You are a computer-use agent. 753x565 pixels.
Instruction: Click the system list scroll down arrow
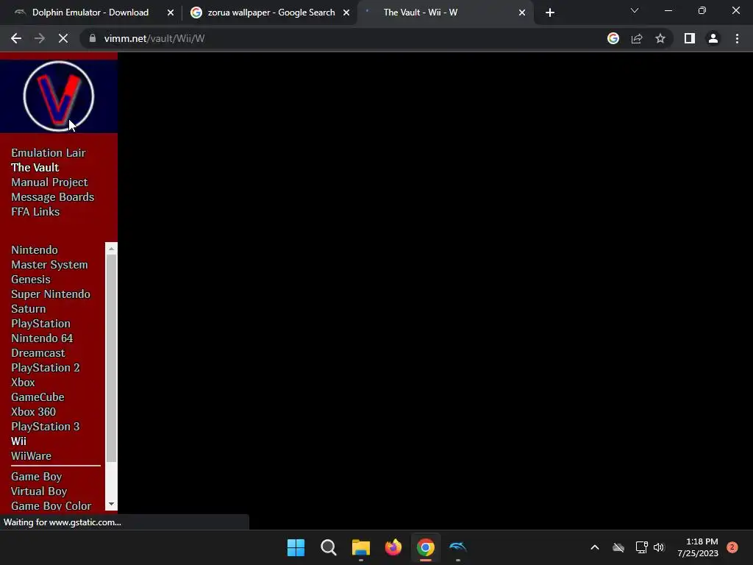click(x=112, y=504)
